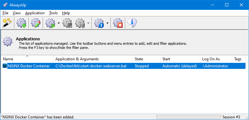The image size is (249, 120).
Task: Click the Edit Application pencil gear icon
Action: click(x=36, y=23)
